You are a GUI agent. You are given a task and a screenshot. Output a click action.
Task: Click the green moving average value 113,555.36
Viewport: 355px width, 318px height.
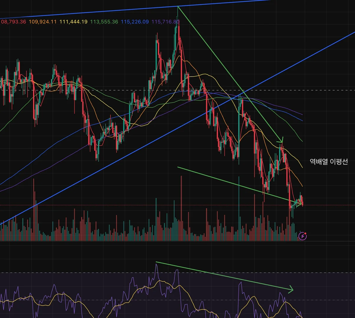(104, 22)
